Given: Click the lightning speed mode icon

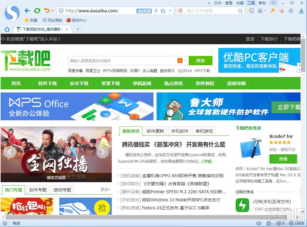Looking at the screenshot, I should pyautogui.click(x=156, y=11).
